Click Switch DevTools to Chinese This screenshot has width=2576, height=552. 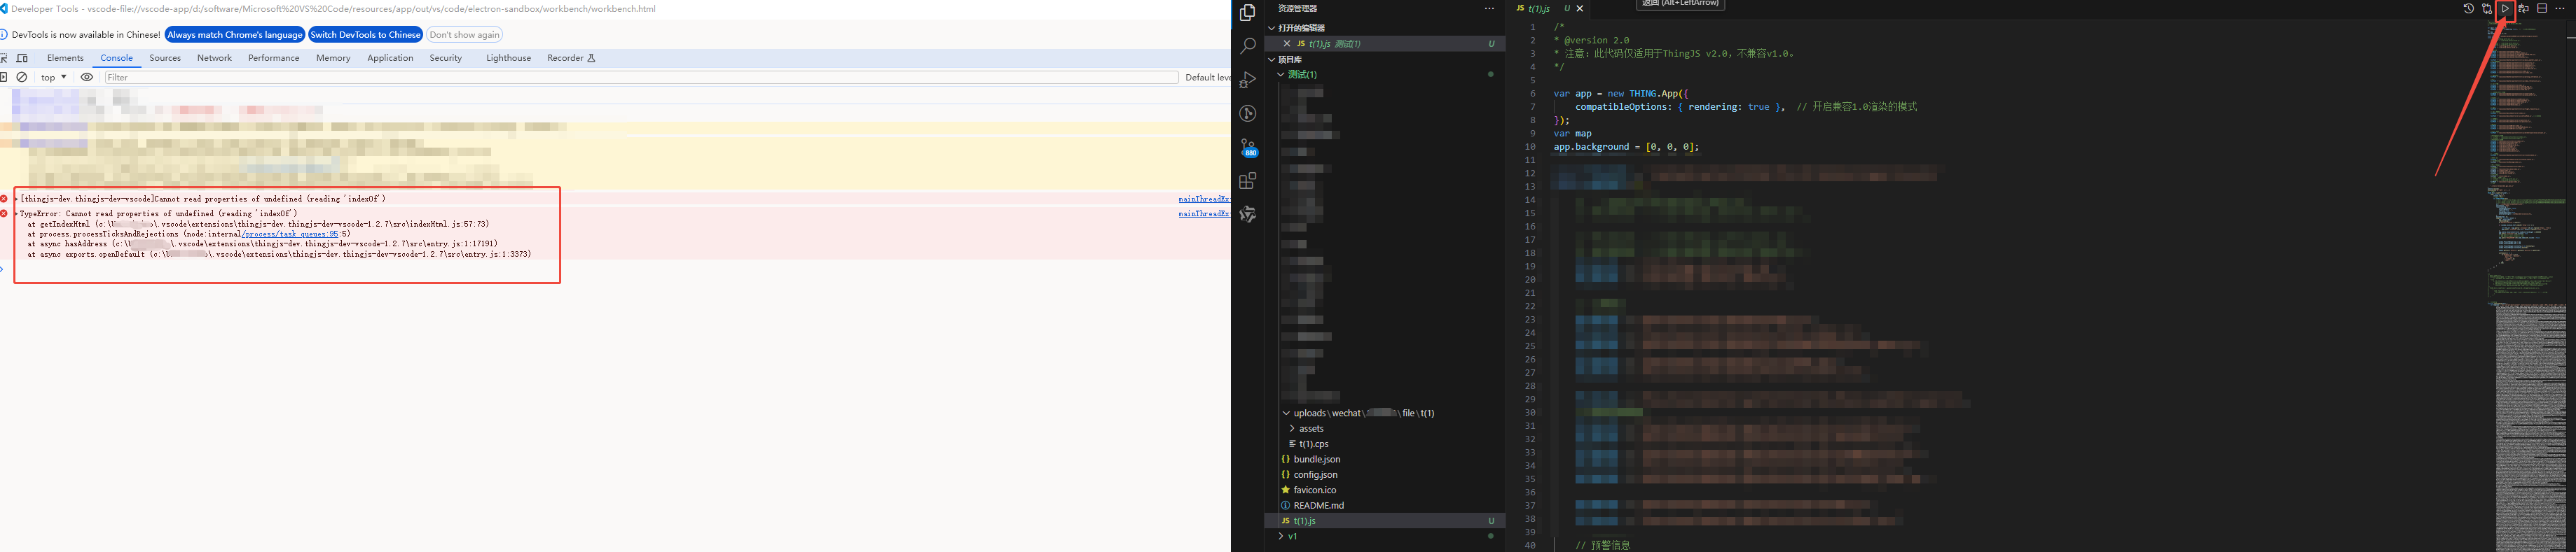coord(365,35)
